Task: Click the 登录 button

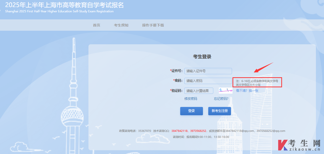Action: tap(192, 111)
